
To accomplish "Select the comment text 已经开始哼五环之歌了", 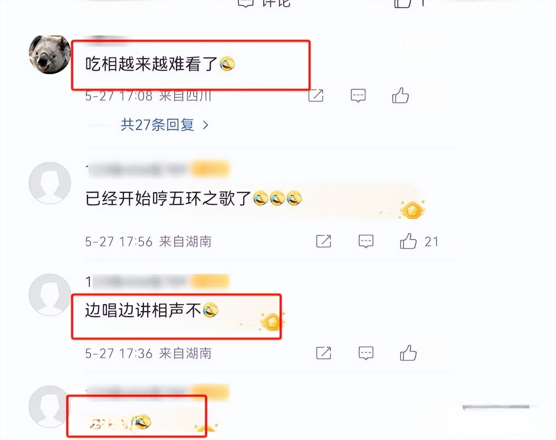I will tap(168, 198).
